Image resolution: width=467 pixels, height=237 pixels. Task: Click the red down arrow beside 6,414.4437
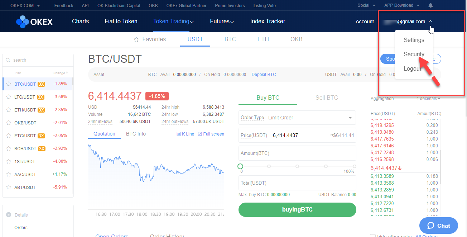(x=400, y=168)
